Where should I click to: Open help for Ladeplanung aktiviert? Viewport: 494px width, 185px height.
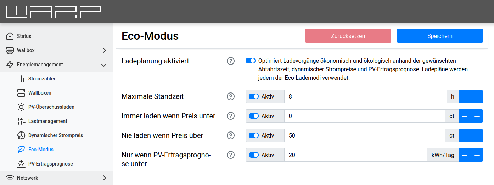231,61
